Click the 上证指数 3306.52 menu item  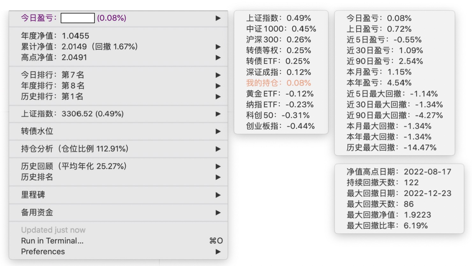72,114
